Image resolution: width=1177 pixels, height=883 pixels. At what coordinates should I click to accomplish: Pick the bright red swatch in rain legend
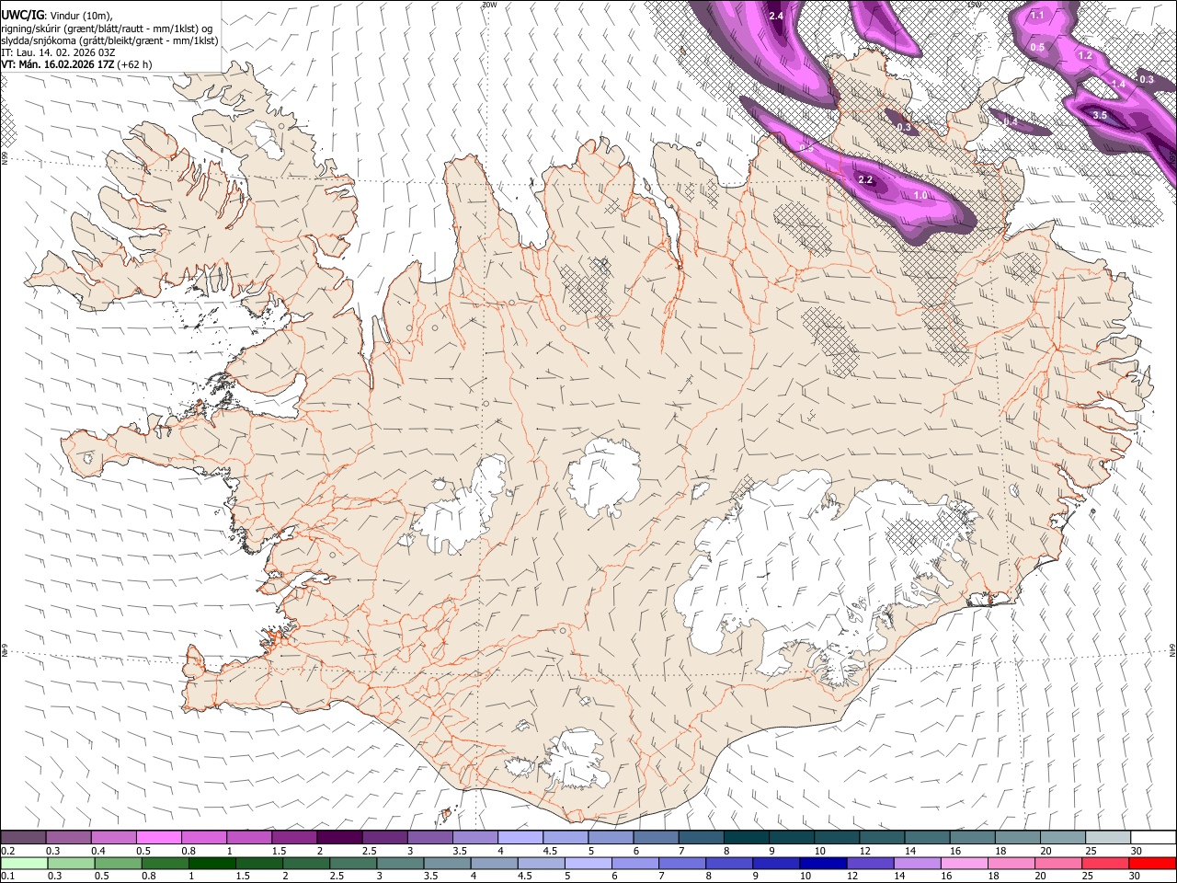pos(1151,863)
